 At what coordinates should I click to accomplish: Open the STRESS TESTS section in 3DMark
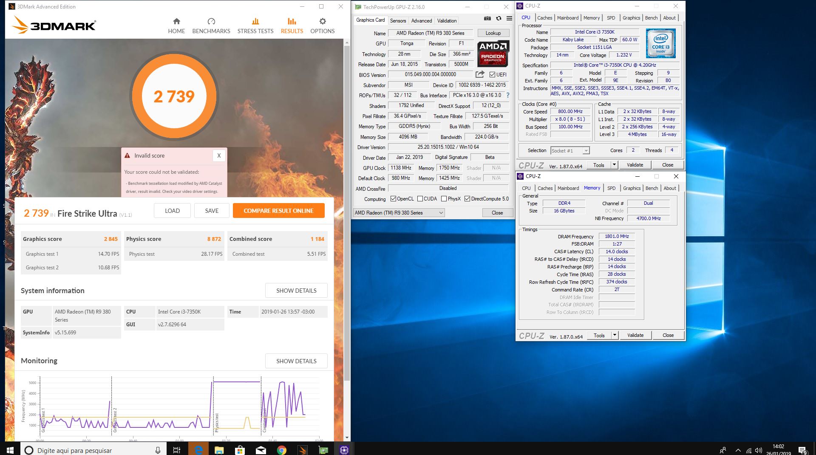pyautogui.click(x=255, y=25)
